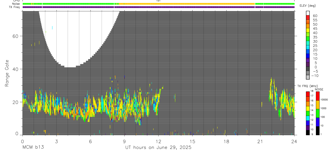Click the orange section of the Noise bar
Screen dimensions: 331x153
(x=187, y=4)
